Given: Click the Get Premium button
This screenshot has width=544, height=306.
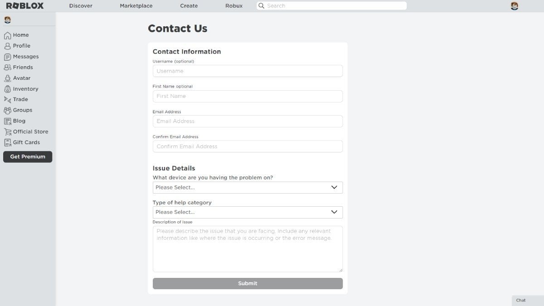Looking at the screenshot, I should pyautogui.click(x=28, y=157).
